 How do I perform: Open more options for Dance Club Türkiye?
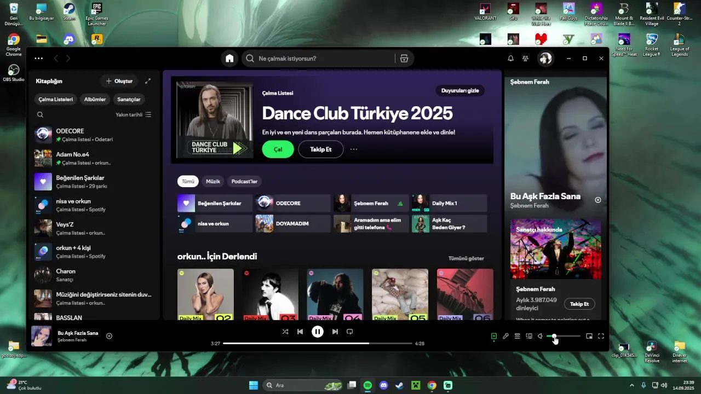pyautogui.click(x=354, y=149)
